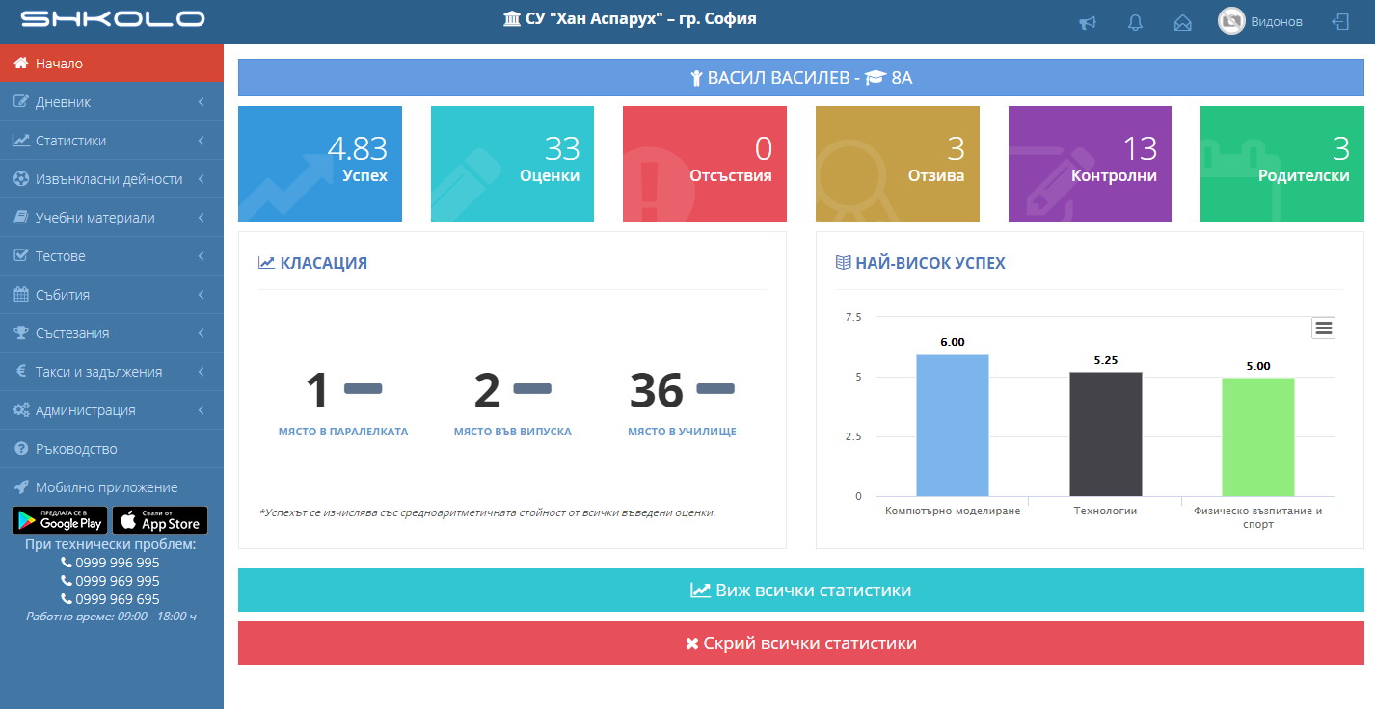The image size is (1375, 709).
Task: Select Начало in the sidebar
Action: coord(111,64)
